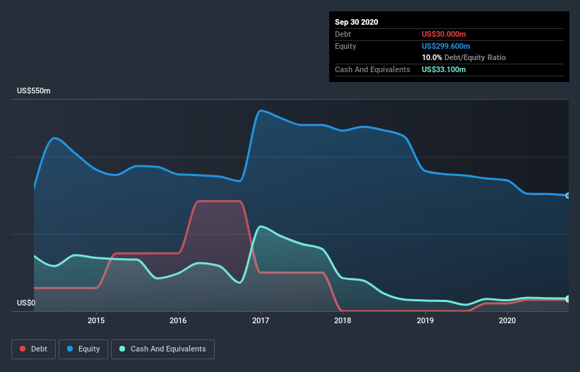This screenshot has height=372, width=580.
Task: Click the Sep 30 2020 tooltip date
Action: (357, 22)
